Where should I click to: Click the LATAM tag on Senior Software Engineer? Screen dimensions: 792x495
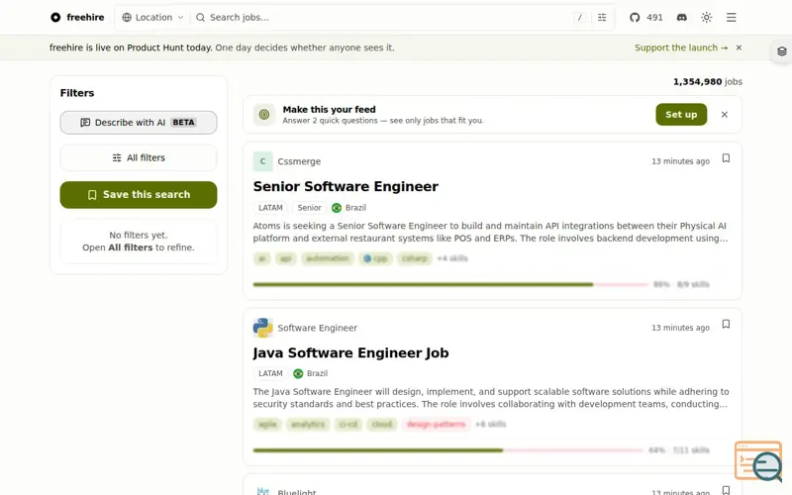coord(270,208)
